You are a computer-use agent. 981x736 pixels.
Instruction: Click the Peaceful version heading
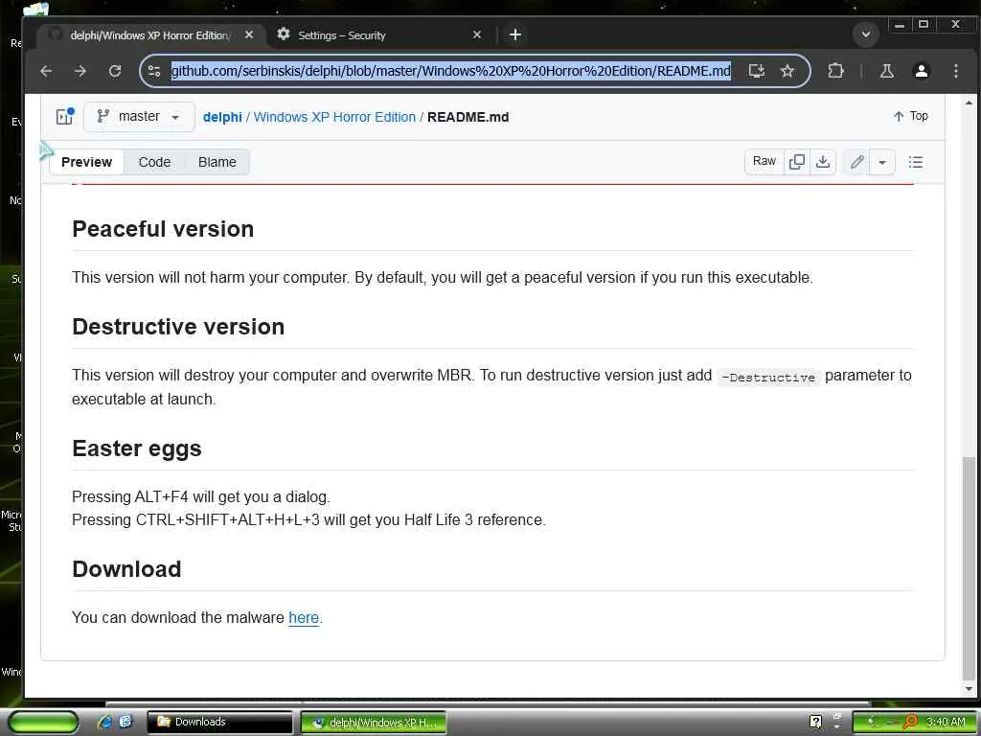click(163, 229)
